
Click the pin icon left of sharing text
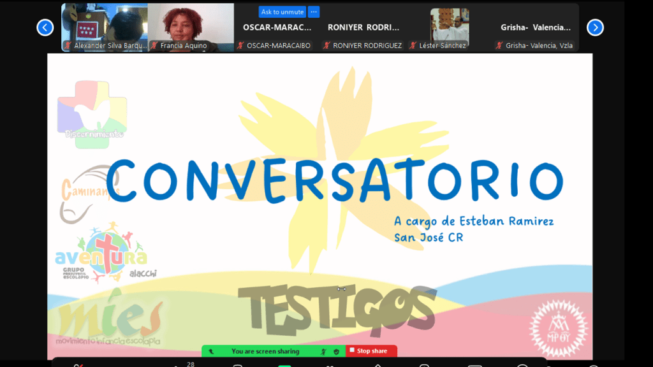tap(211, 351)
